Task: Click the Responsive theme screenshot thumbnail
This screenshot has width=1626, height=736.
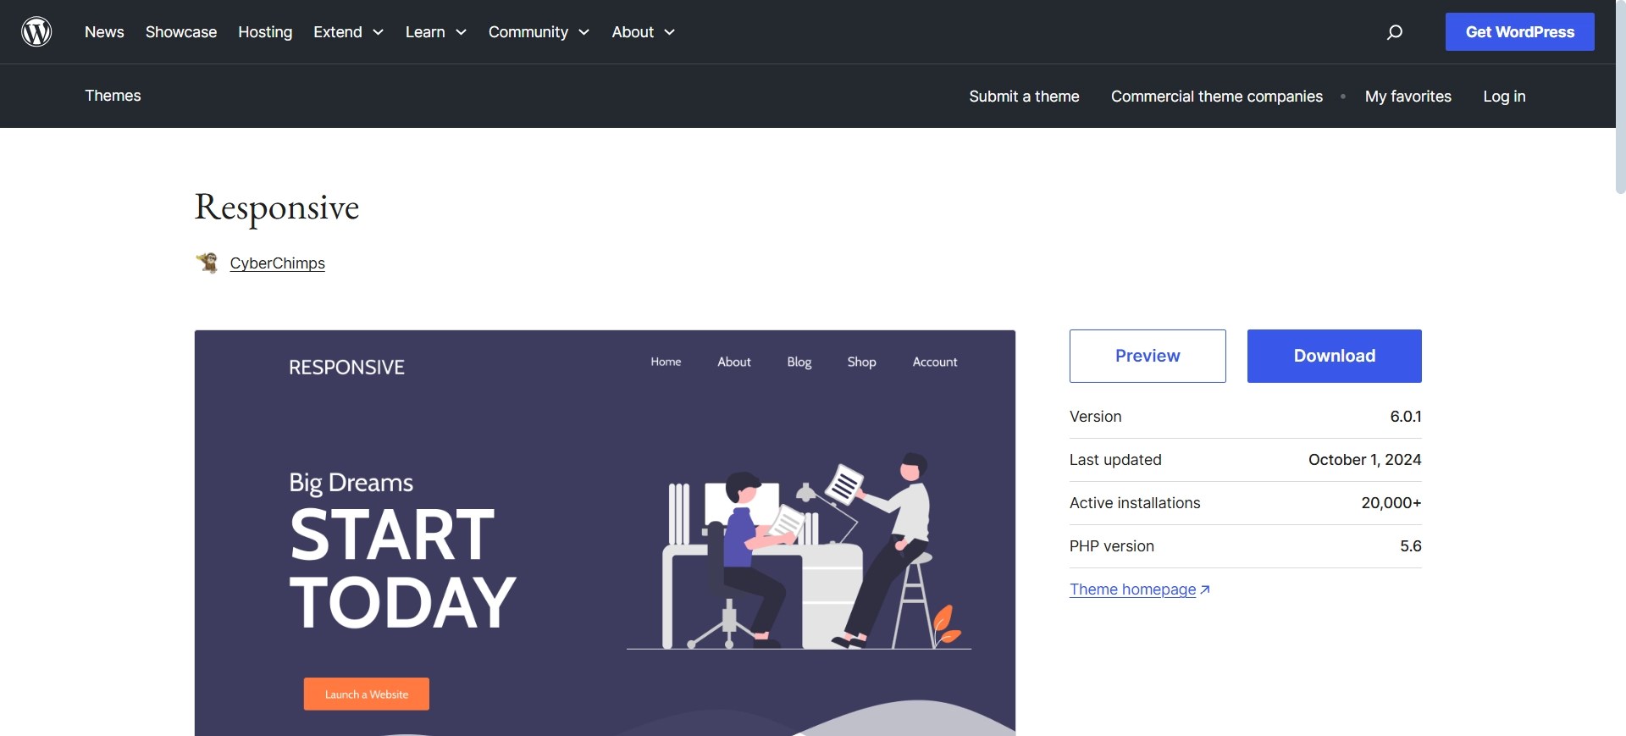Action: click(605, 533)
